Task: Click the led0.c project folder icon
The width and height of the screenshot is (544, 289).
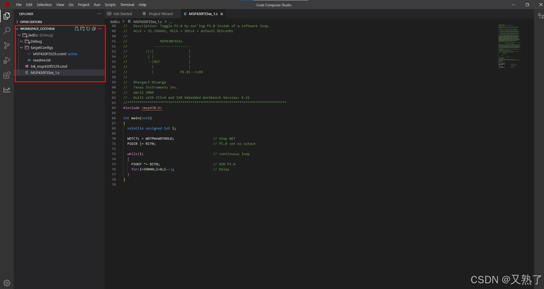Action: [x=25, y=35]
